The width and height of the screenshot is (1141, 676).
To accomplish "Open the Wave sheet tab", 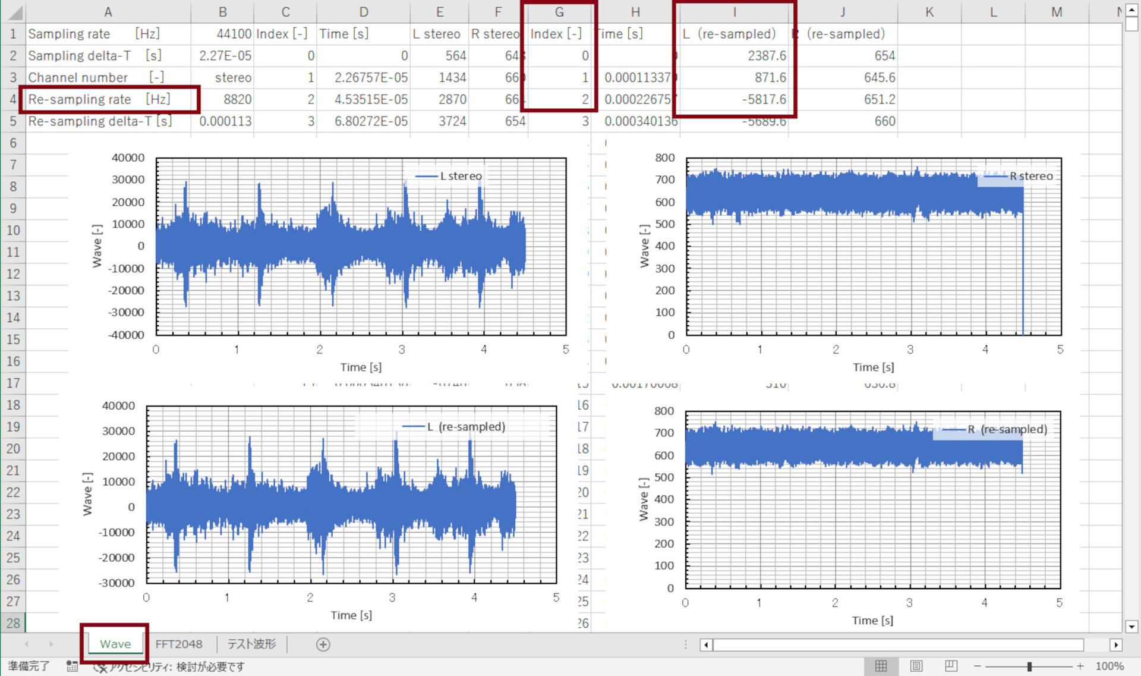I will [115, 644].
